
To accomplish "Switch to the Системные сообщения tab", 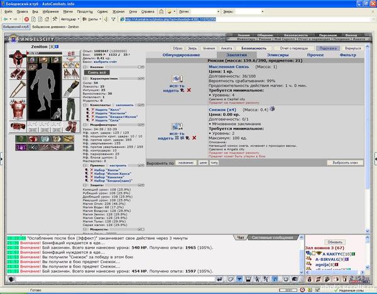I will [x=273, y=237].
